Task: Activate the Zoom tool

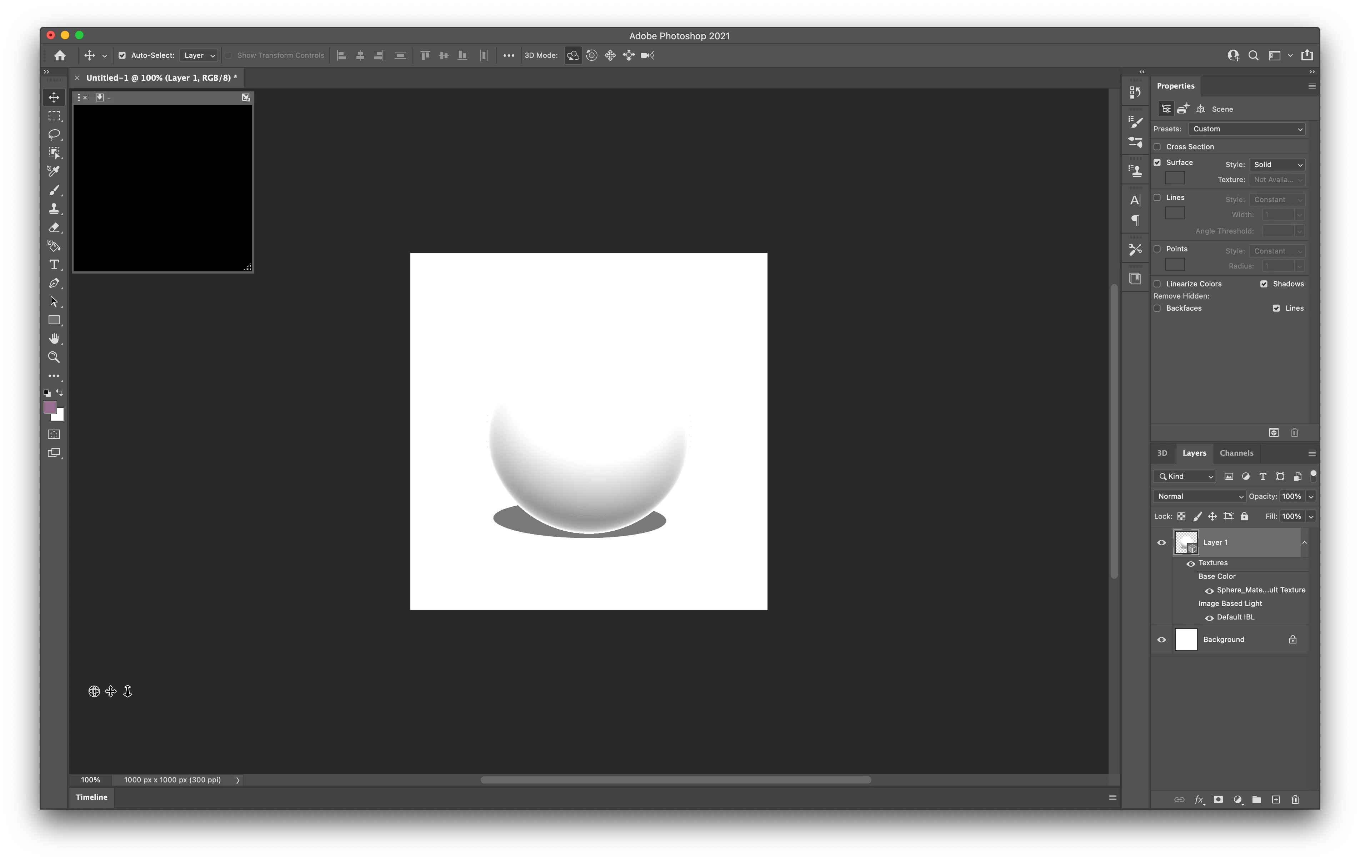Action: coord(54,357)
